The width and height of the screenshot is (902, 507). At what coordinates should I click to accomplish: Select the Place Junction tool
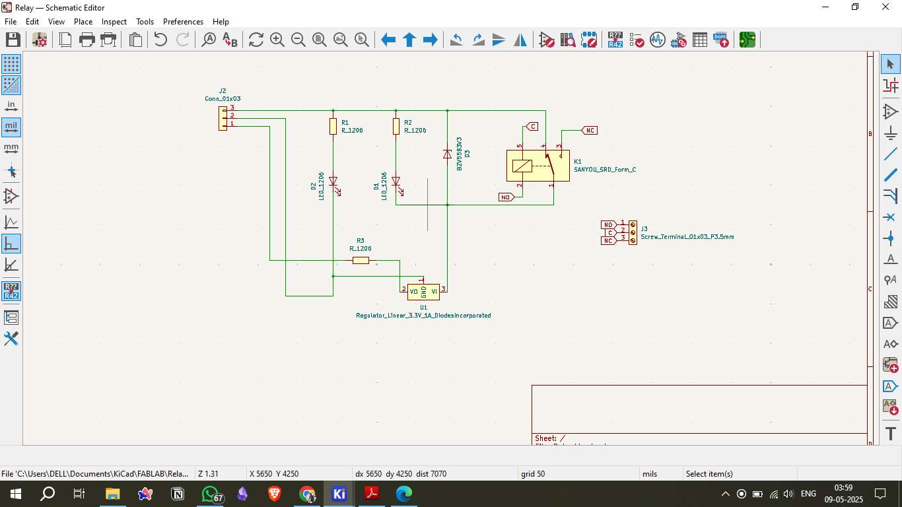(891, 238)
